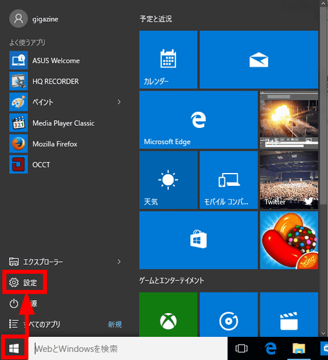Viewport: 328px width, 360px height.
Task: Click the blue 新規 label
Action: [115, 325]
